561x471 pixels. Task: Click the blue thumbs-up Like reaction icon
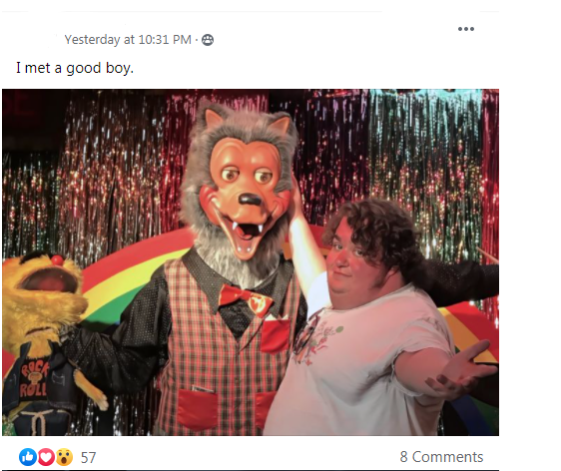[28, 457]
